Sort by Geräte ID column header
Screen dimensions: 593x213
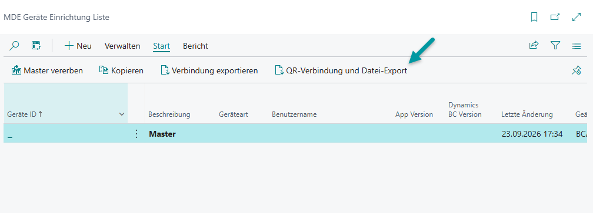25,114
